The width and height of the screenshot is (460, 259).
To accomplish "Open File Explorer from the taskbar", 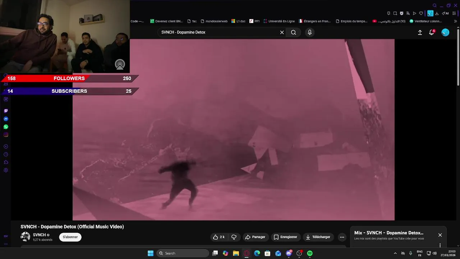I will [x=236, y=253].
